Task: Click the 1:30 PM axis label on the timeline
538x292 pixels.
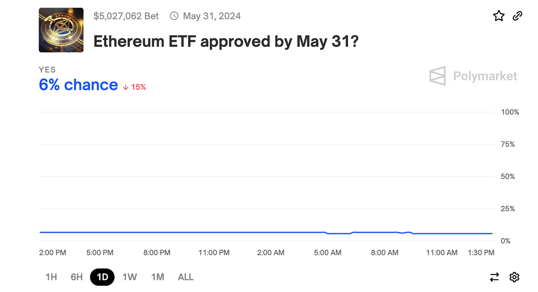Action: (481, 252)
